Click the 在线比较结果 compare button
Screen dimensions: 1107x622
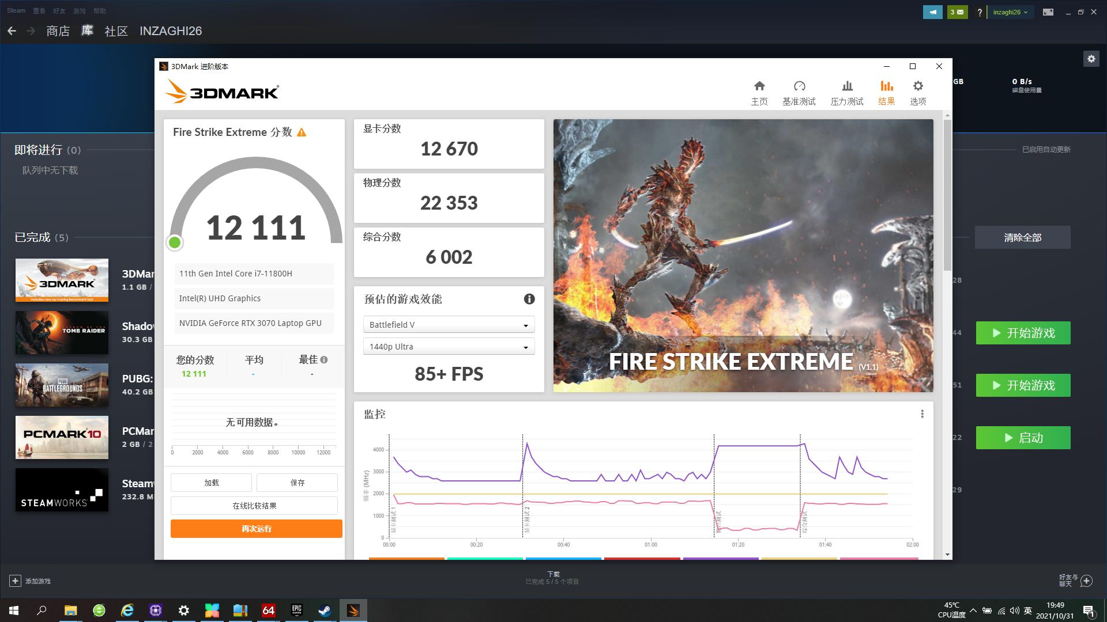[x=254, y=505]
